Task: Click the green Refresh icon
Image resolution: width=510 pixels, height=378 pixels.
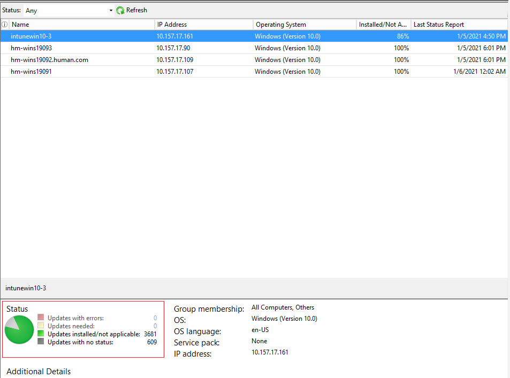Action: point(120,10)
